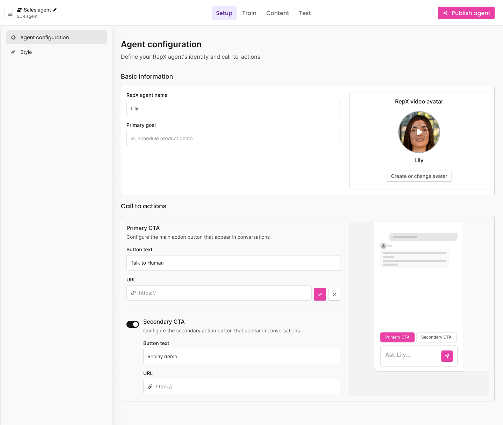Image resolution: width=503 pixels, height=425 pixels.
Task: Cancel the URL edit with X button
Action: (x=335, y=294)
